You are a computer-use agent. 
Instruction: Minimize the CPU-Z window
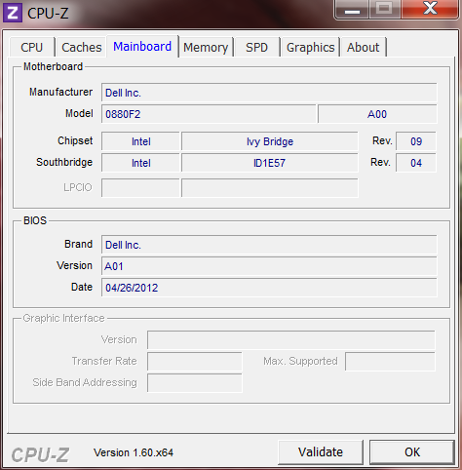[352, 10]
